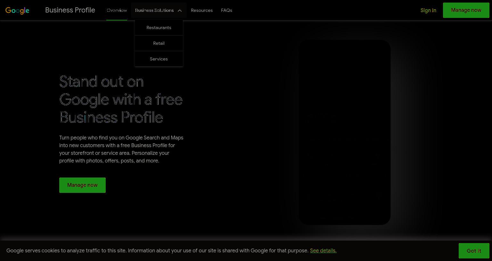This screenshot has width=492, height=261.
Task: Click Manage now in the header
Action: pyautogui.click(x=466, y=10)
